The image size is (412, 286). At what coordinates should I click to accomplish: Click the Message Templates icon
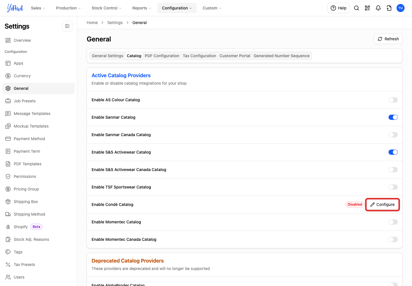8,114
